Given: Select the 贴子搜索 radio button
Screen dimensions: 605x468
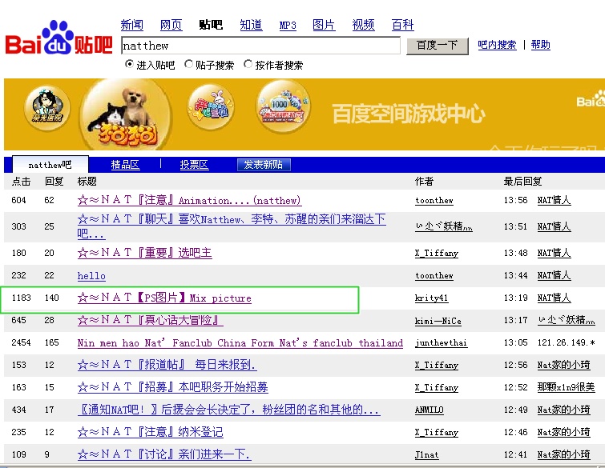Looking at the screenshot, I should pos(188,64).
